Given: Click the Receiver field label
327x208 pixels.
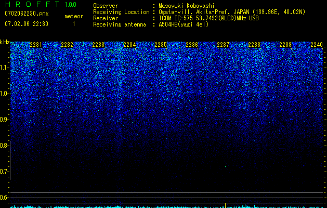Looking at the screenshot, I should (106, 18).
